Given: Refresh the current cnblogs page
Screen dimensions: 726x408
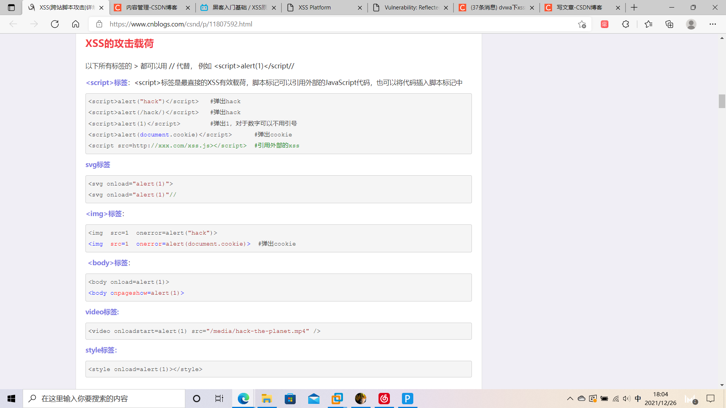Looking at the screenshot, I should [x=55, y=24].
